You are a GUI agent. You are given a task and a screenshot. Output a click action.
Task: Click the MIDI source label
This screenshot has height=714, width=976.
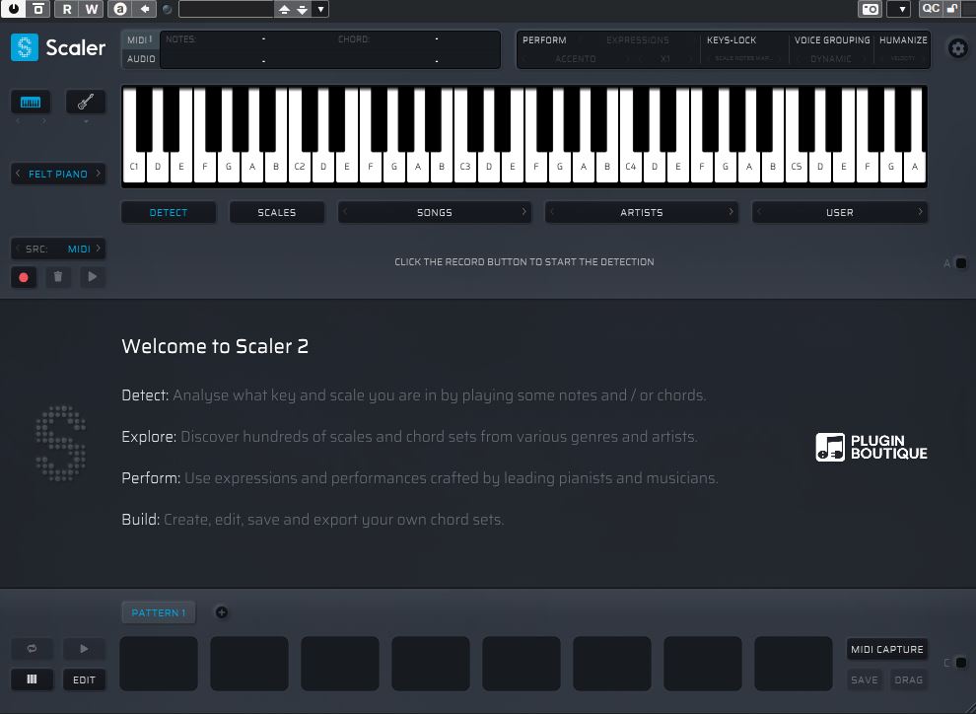click(79, 249)
